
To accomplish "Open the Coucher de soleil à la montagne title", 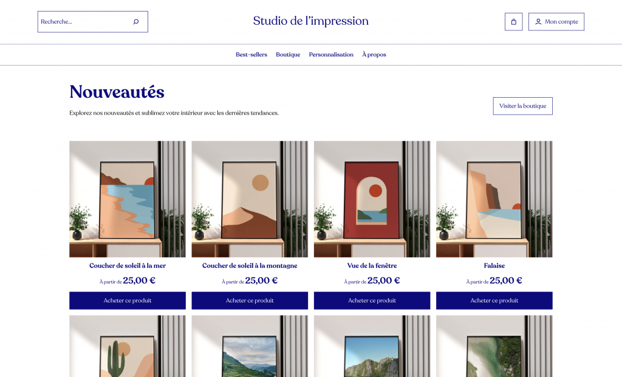I will click(x=250, y=266).
